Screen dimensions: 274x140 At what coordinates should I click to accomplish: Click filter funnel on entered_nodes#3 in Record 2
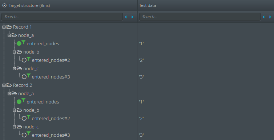[x=28, y=133]
